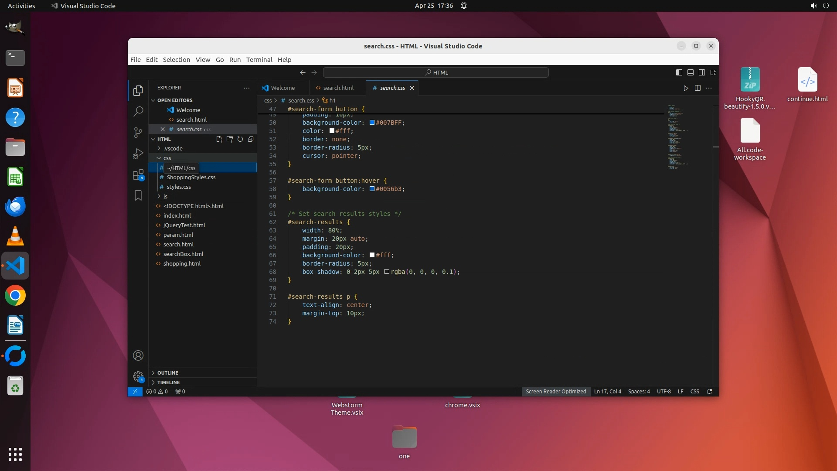Screen dimensions: 837x471
Task: Click the split editor right icon
Action: pyautogui.click(x=697, y=88)
